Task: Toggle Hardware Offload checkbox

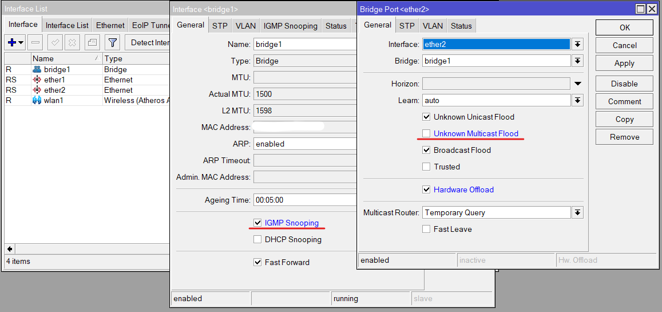Action: (426, 189)
